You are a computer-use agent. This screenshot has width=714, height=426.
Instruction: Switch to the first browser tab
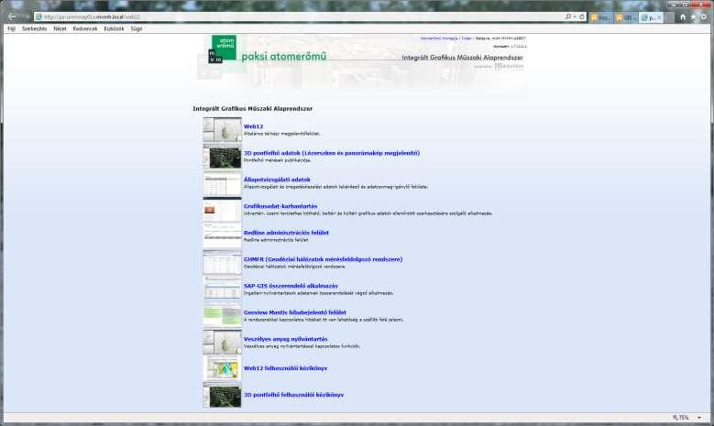[x=600, y=17]
